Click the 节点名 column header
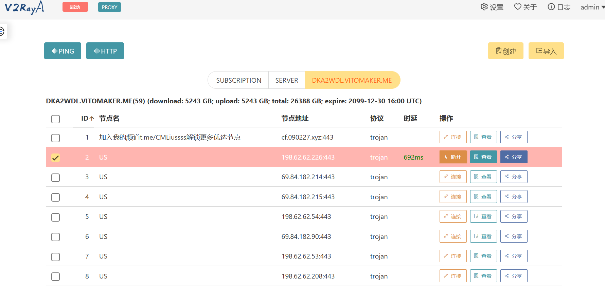This screenshot has height=288, width=605. pyautogui.click(x=109, y=118)
